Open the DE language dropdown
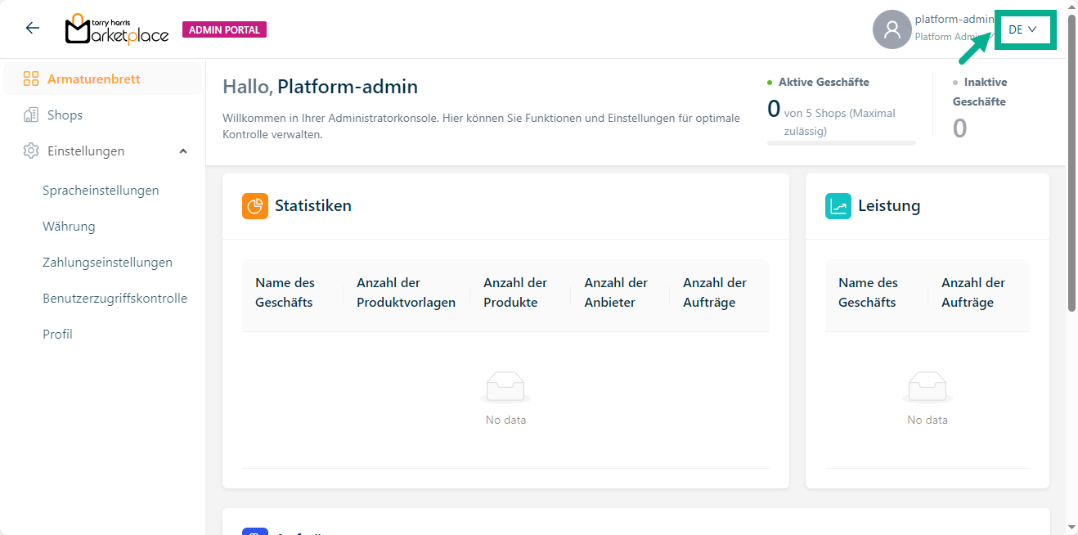 click(x=1022, y=29)
